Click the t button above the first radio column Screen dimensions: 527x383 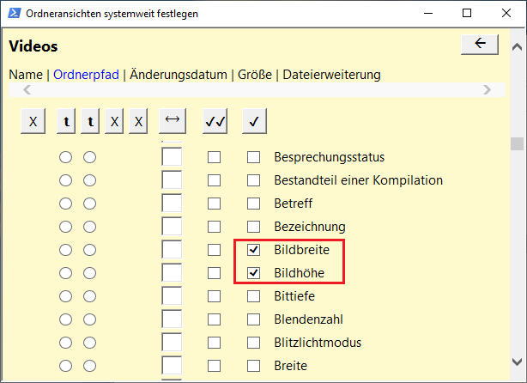[x=66, y=122]
